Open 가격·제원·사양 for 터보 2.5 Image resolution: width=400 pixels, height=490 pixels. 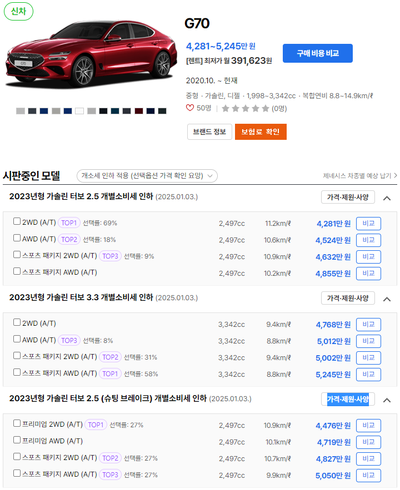point(348,197)
